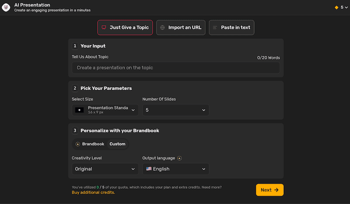Viewport: 350px width, 204px height.
Task: Expand the Number Of Slides dropdown
Action: click(x=175, y=110)
